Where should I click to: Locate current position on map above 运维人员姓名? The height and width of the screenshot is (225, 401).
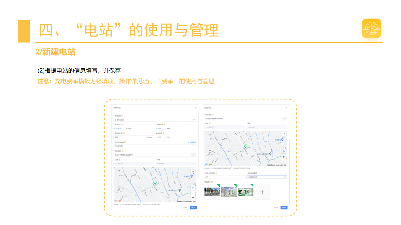(284, 151)
